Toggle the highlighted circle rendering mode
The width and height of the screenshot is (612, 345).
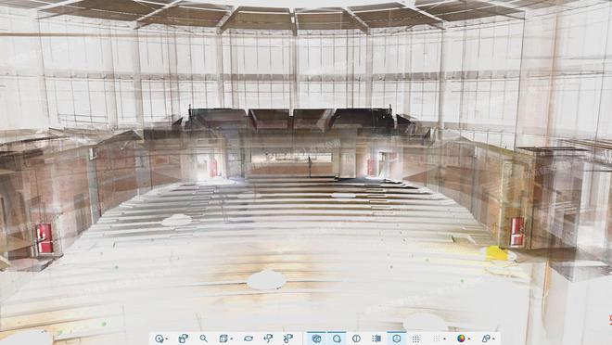337,339
